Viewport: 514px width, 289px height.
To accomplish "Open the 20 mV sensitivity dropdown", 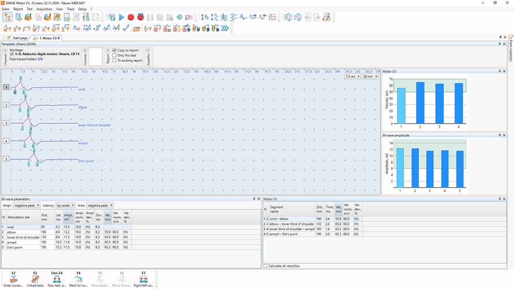I will click(371, 76).
